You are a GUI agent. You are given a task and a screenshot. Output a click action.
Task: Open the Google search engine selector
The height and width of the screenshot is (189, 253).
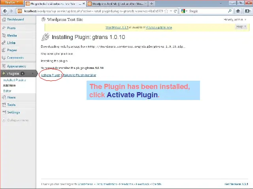coord(184,11)
